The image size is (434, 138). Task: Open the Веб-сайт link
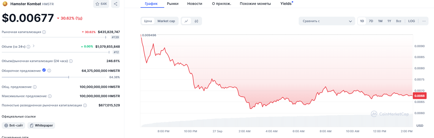pos(14,126)
